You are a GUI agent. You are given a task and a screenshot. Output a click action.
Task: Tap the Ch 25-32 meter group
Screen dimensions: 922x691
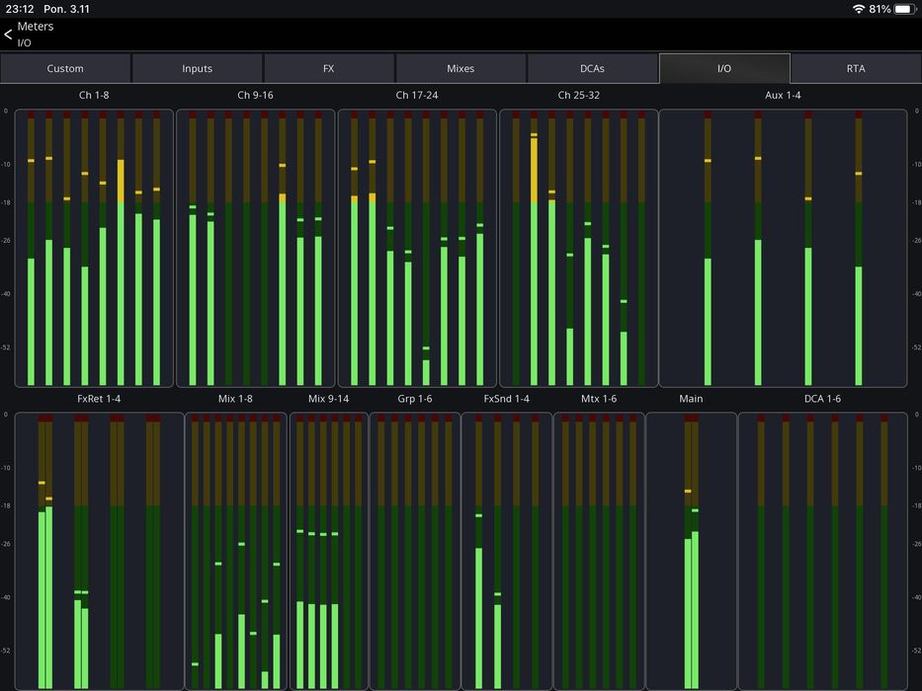[578, 248]
